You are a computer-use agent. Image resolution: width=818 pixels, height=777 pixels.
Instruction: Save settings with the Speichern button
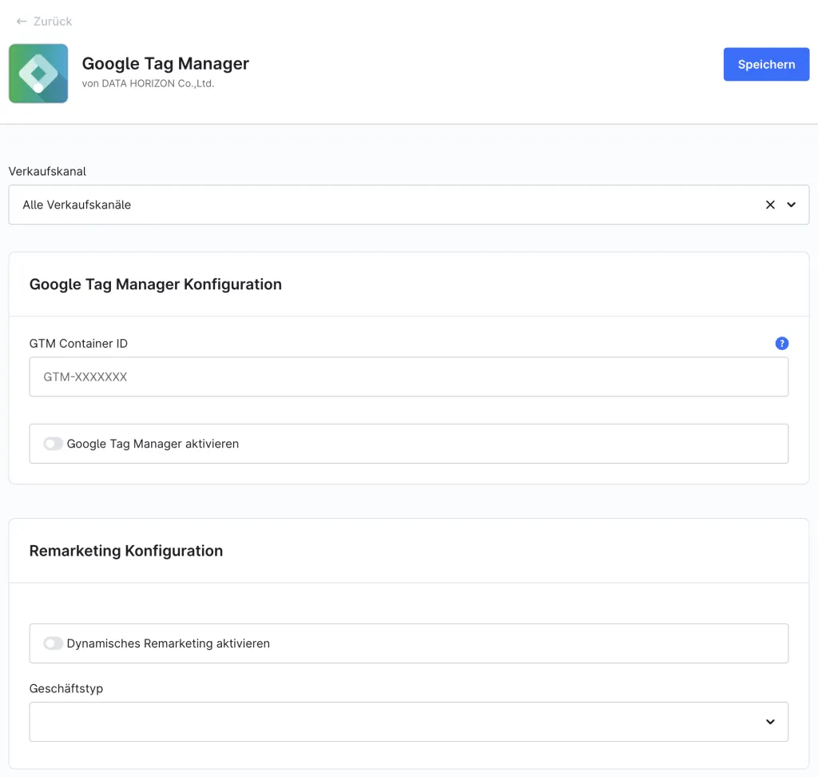766,64
